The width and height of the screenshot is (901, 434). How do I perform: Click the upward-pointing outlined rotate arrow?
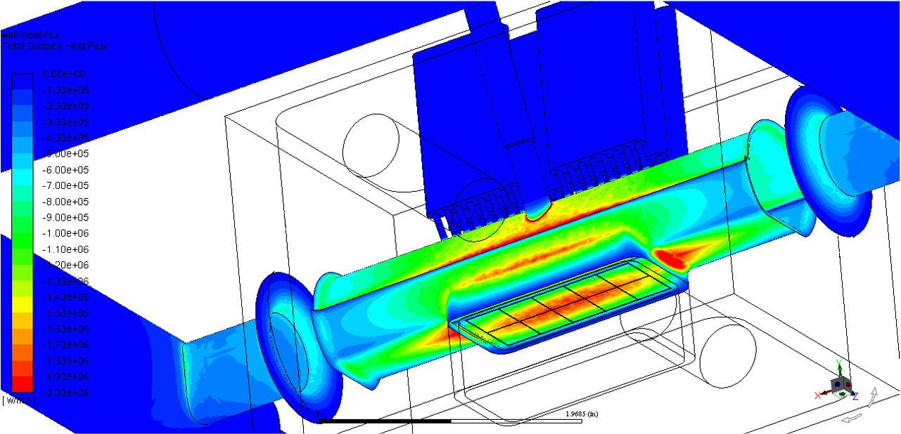pos(874,396)
